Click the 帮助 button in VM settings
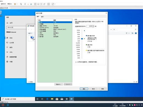The width and height of the screenshot is (143, 107). tap(103, 89)
